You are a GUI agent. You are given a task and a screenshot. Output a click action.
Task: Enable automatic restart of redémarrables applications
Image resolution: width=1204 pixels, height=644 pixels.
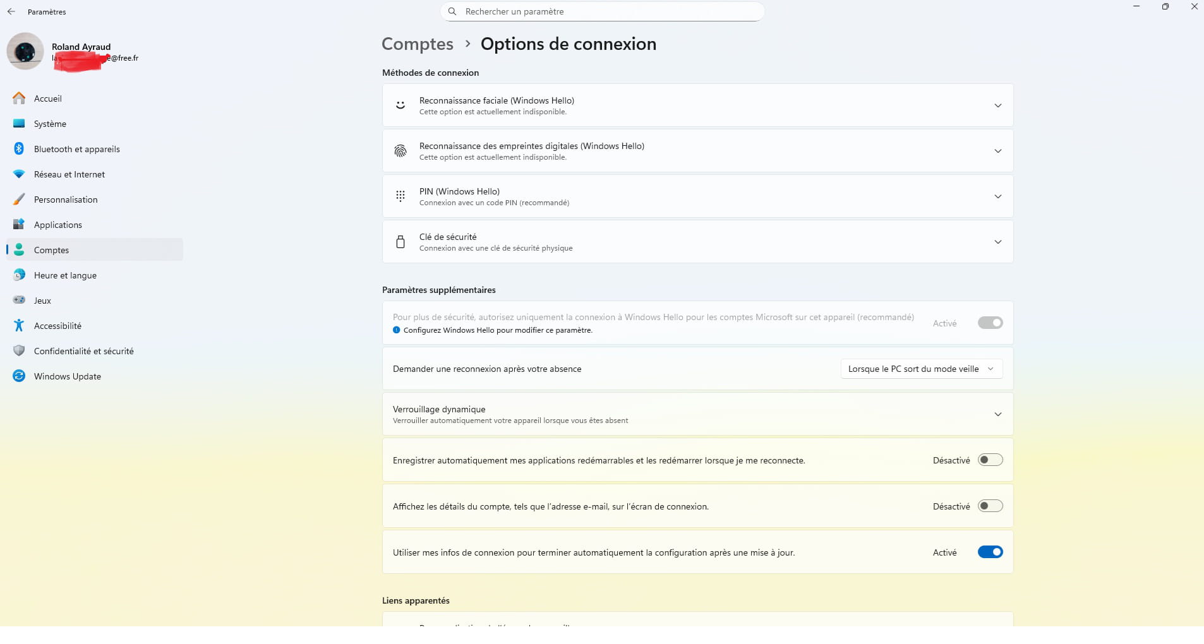(x=990, y=460)
